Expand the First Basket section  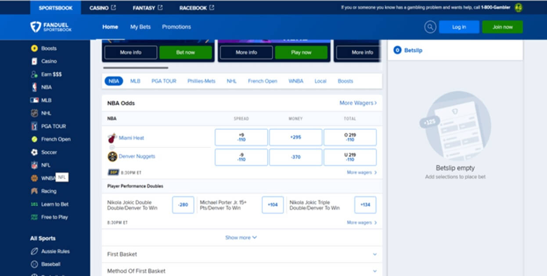(242, 254)
